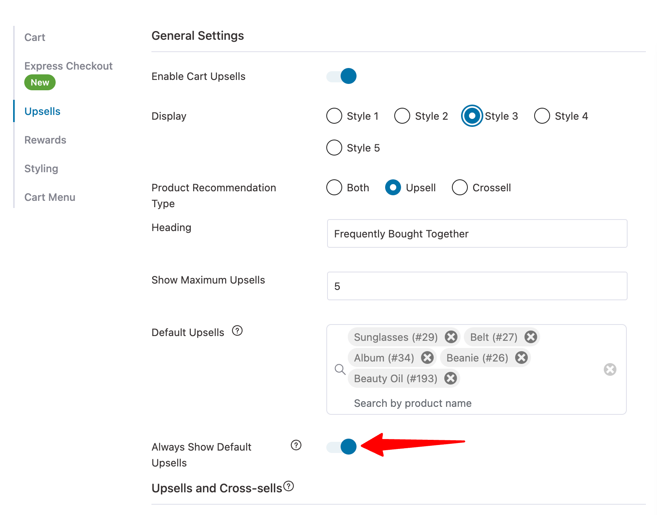Click the Beauty Oil (#193) tag text

point(395,379)
